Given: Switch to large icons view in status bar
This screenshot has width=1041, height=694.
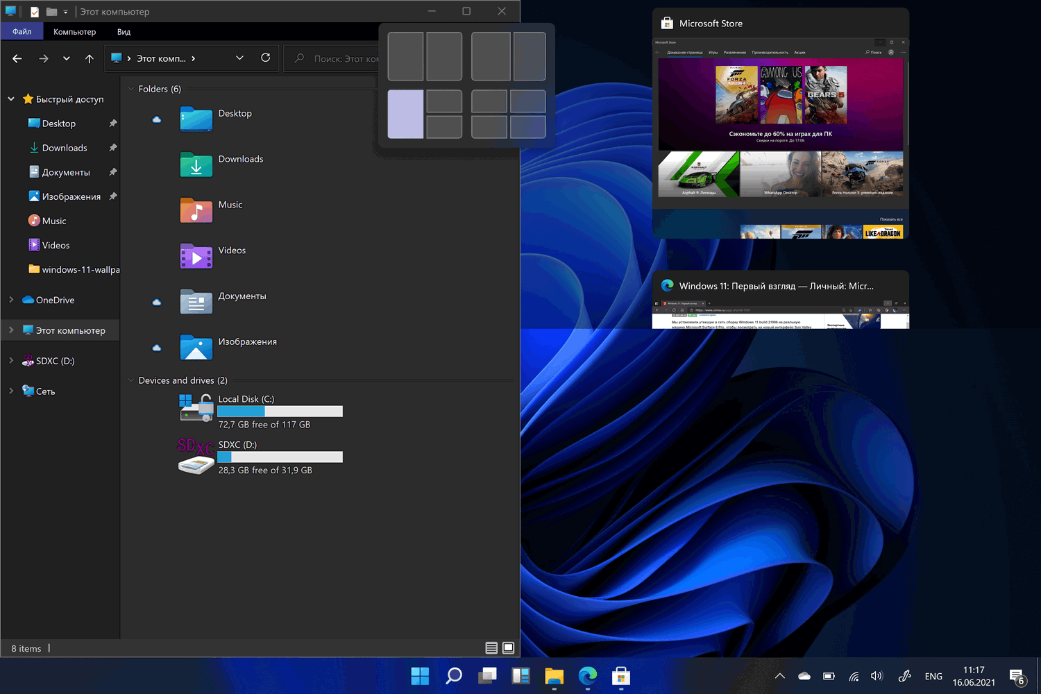Looking at the screenshot, I should pyautogui.click(x=508, y=648).
